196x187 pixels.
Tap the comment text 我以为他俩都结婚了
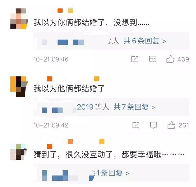tap(69, 88)
